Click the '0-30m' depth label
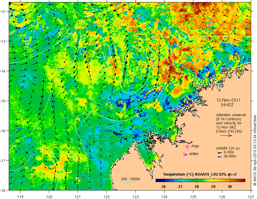This screenshot has height=199, width=257. point(229,152)
